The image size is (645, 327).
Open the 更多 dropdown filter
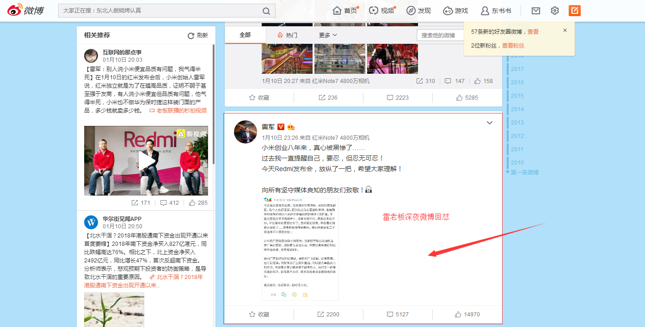[328, 35]
